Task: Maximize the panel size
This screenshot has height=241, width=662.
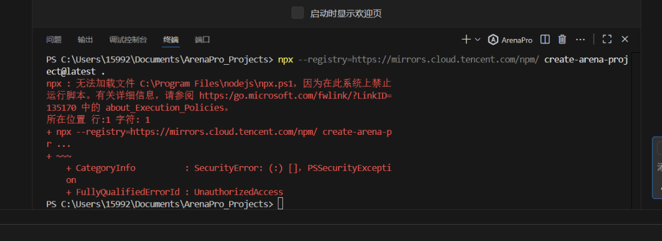Action: (607, 40)
